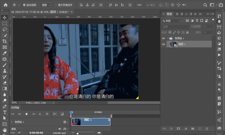Collapse the 视频组 1 group in layers panel
The image size is (225, 135).
(168, 38)
